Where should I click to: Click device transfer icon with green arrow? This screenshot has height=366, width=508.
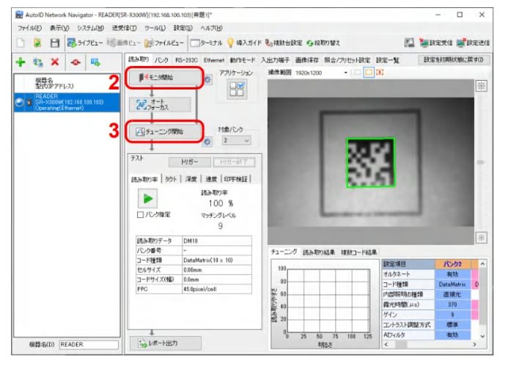(95, 62)
